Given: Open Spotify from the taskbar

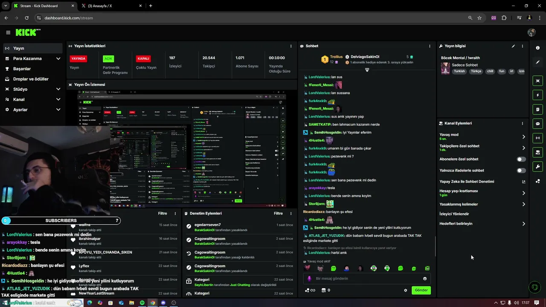Looking at the screenshot, I should click(142, 303).
